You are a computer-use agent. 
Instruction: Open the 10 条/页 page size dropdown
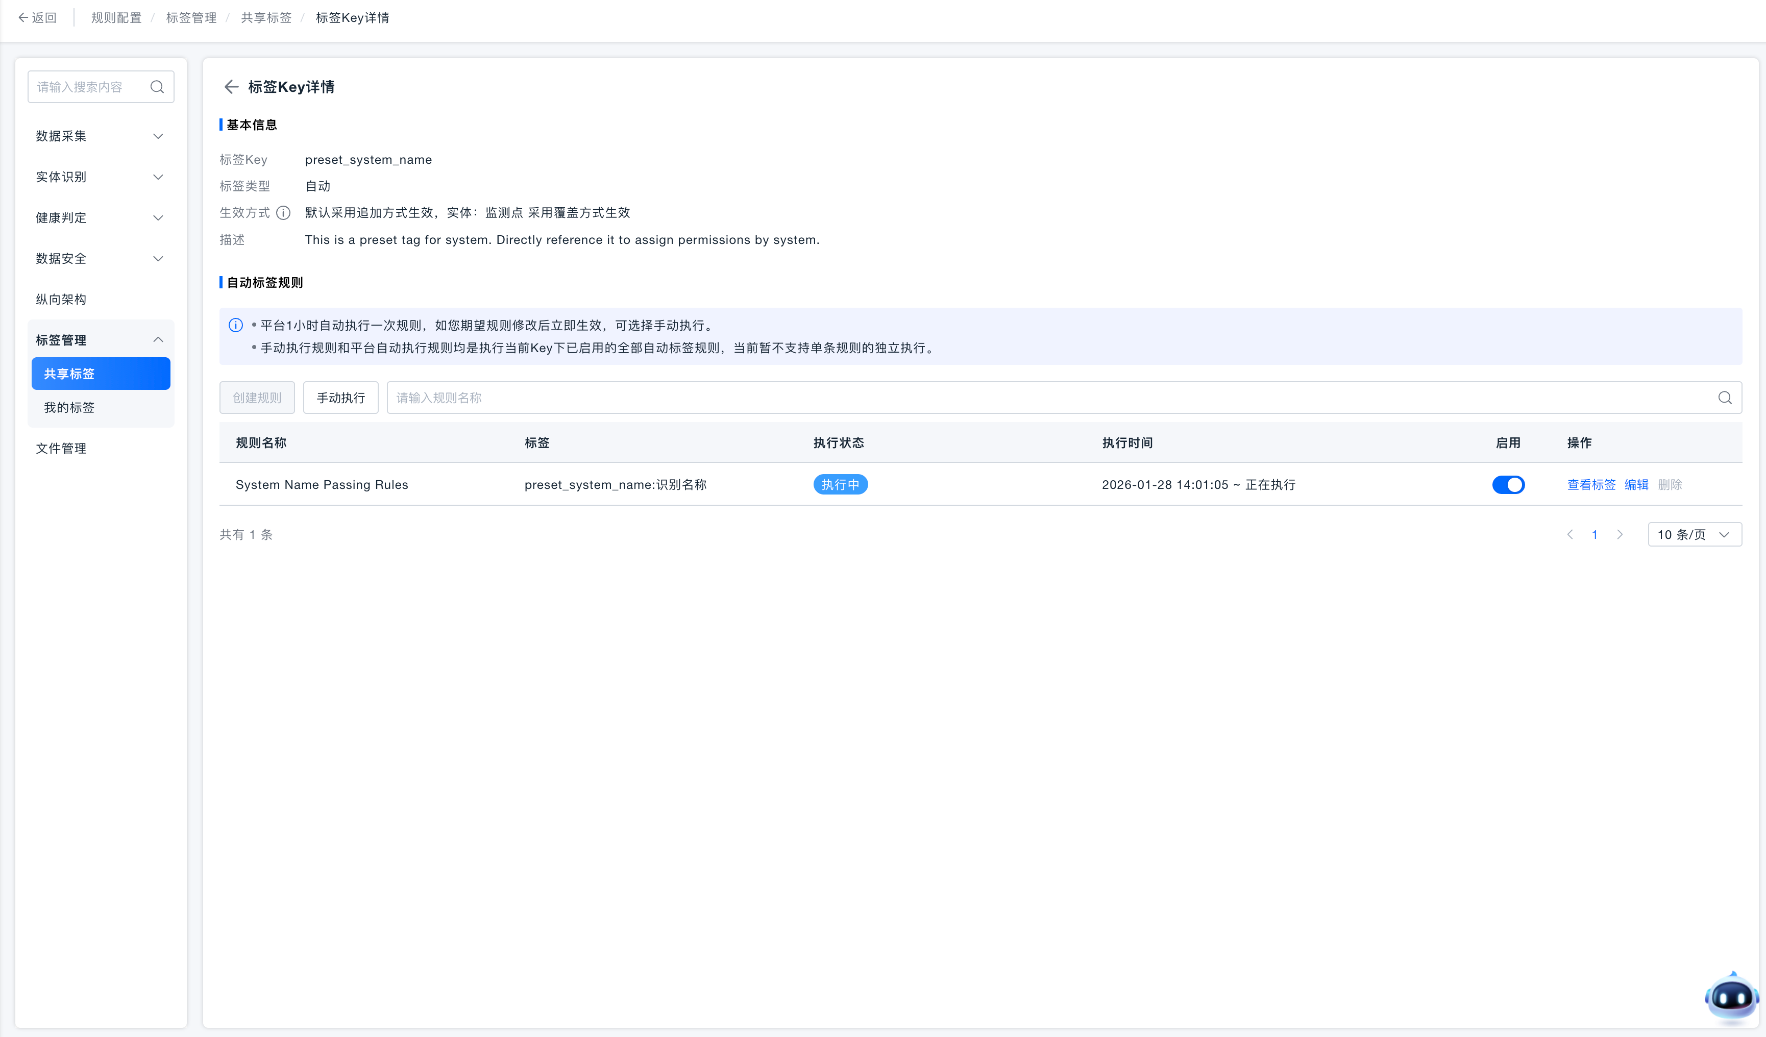1694,535
